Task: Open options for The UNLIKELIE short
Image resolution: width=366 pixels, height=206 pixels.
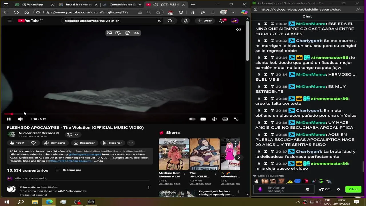Action: click(x=215, y=174)
